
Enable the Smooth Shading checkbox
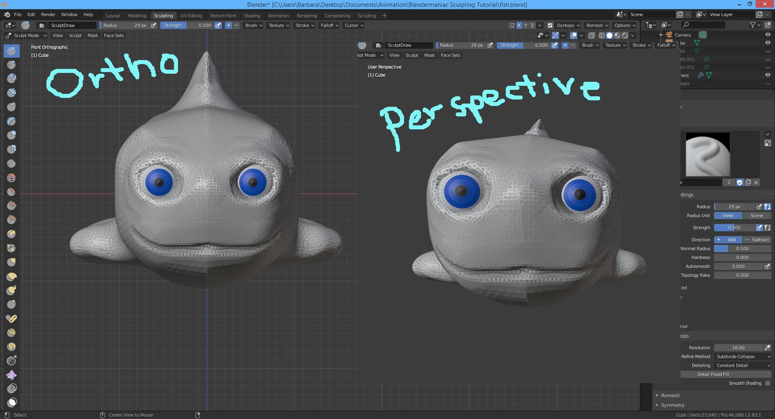[767, 383]
